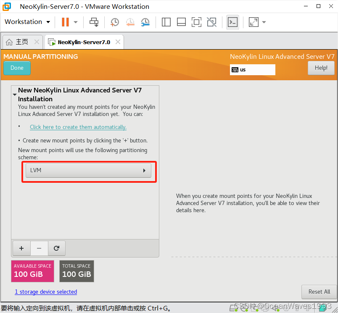Open the power options dropdown arrow
338x313 pixels.
(75, 22)
